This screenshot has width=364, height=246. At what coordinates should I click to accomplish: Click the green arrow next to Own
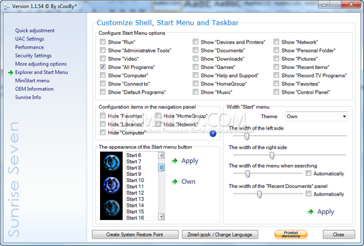[x=175, y=181]
